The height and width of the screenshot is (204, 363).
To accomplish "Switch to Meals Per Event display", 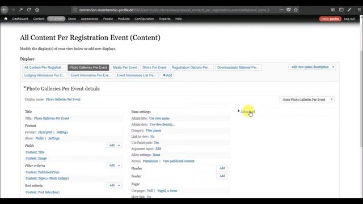I will [125, 67].
